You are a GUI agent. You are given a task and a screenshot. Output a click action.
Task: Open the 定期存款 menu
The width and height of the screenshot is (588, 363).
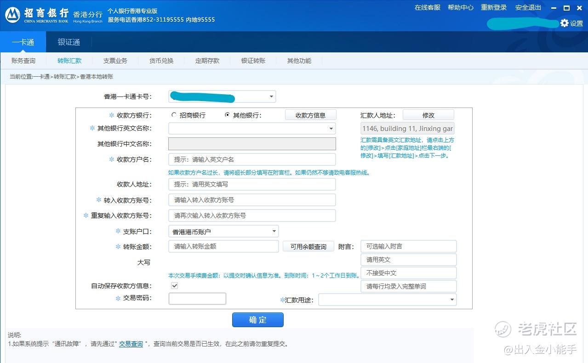(x=207, y=61)
